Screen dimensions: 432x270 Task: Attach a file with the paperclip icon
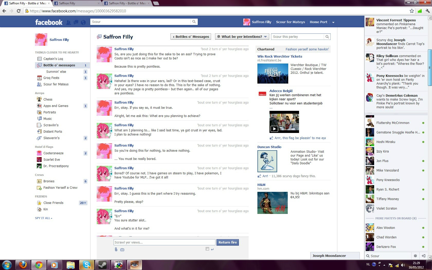(x=116, y=249)
